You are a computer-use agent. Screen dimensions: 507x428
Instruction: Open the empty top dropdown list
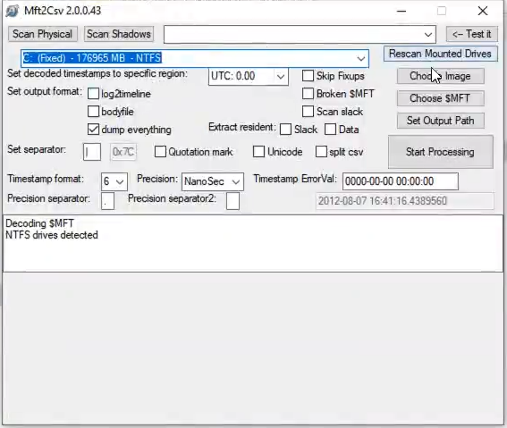pos(300,34)
